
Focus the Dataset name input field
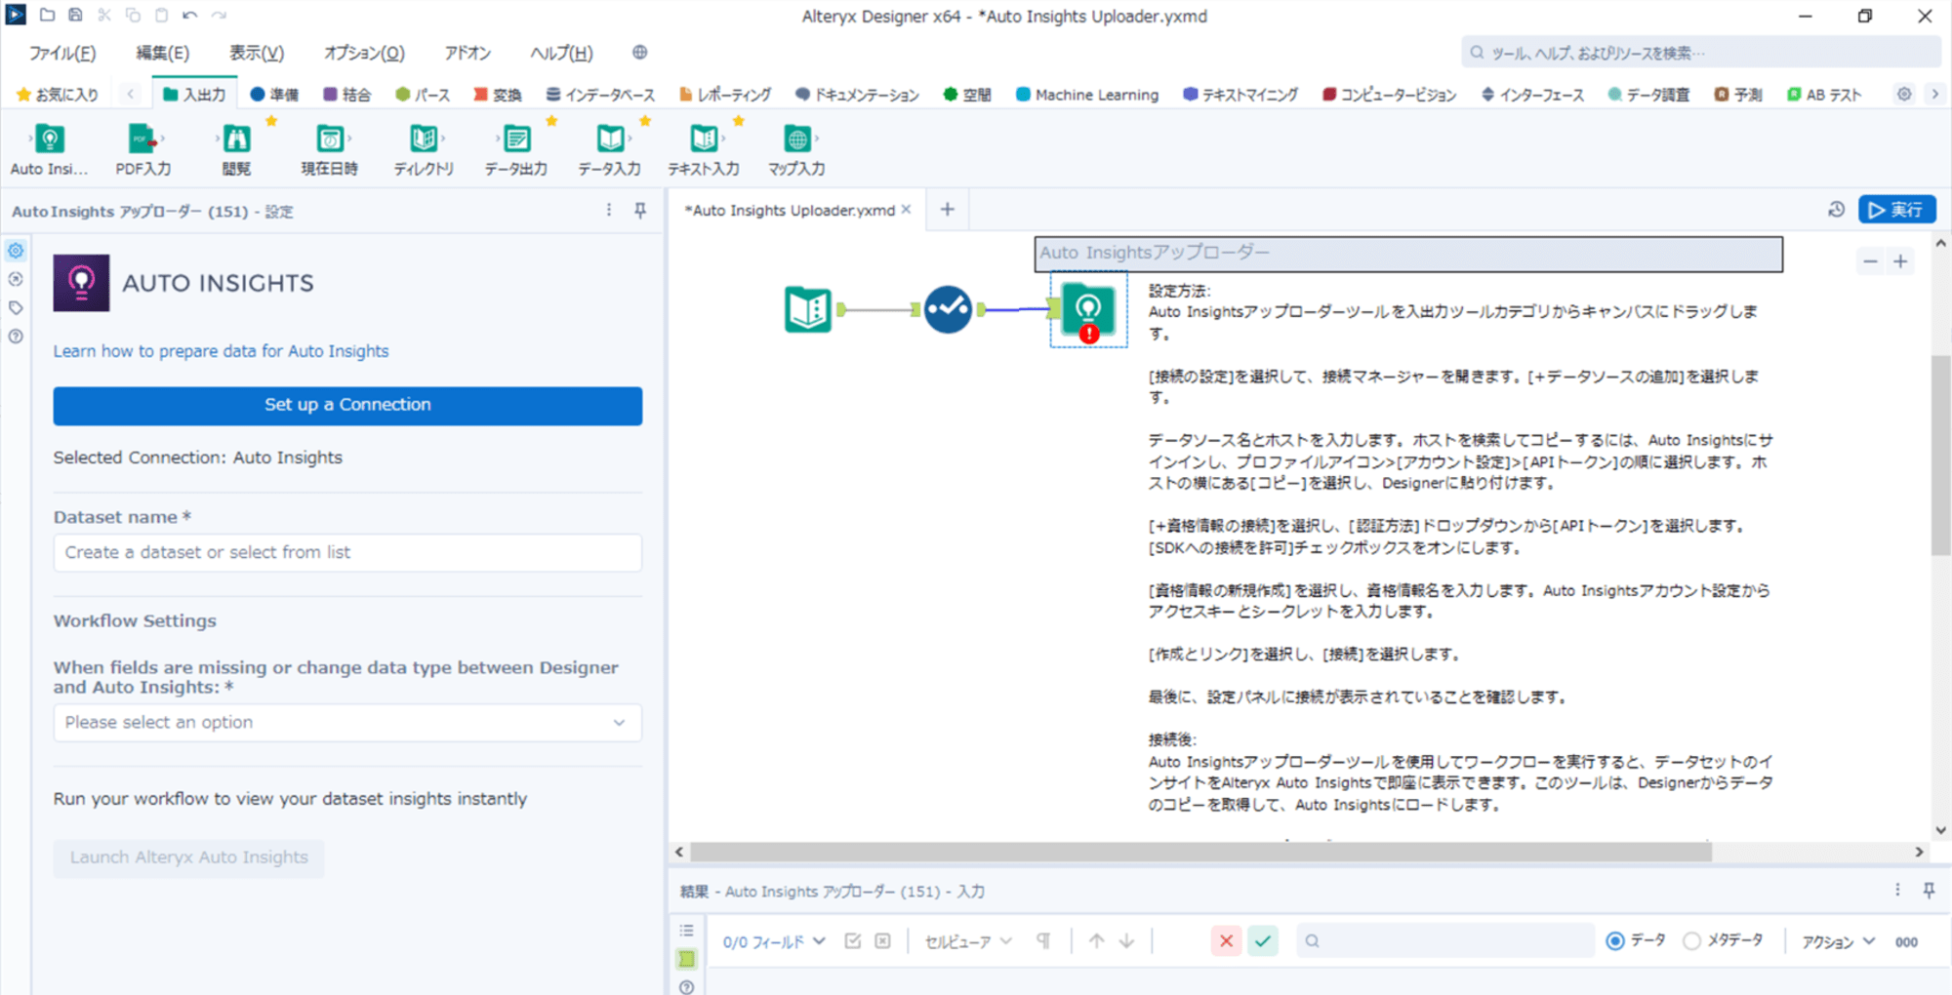[347, 552]
